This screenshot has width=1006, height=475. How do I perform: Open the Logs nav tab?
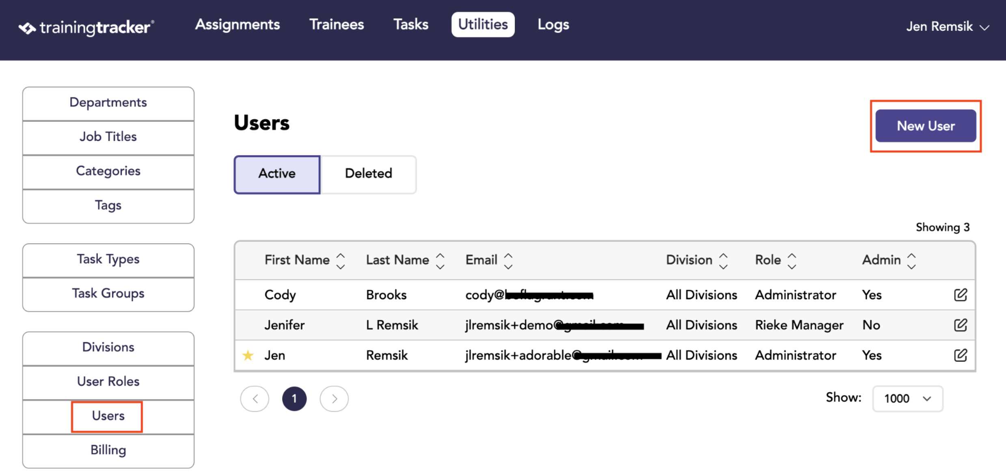[x=553, y=25]
